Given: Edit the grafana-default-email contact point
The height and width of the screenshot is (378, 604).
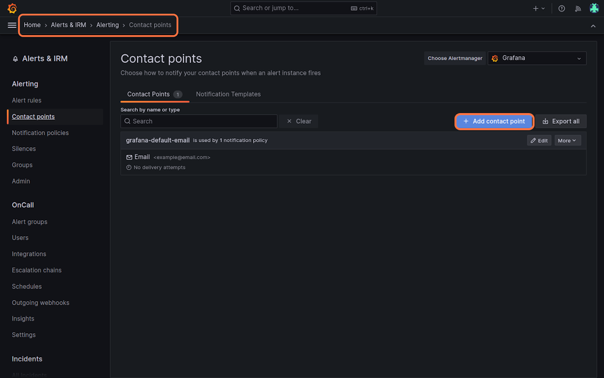Looking at the screenshot, I should click(x=539, y=141).
